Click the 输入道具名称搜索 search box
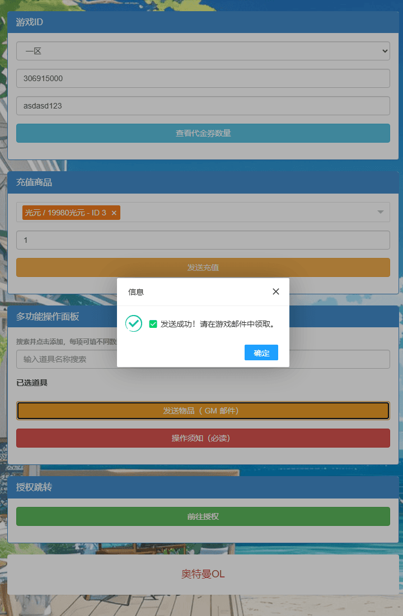The height and width of the screenshot is (616, 403). point(203,359)
